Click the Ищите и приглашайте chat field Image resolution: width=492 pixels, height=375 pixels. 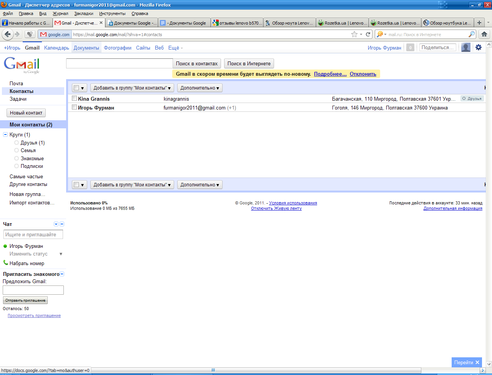point(33,234)
